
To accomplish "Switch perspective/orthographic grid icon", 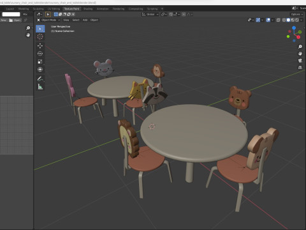I will click(x=300, y=68).
